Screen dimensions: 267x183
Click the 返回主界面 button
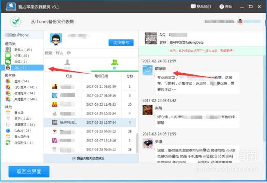pyautogui.click(x=29, y=171)
